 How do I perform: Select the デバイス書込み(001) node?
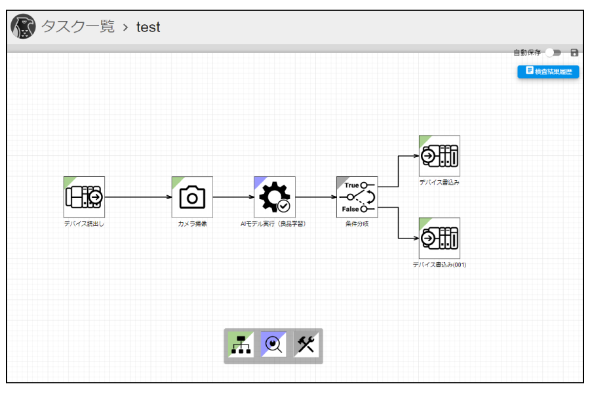pos(439,238)
